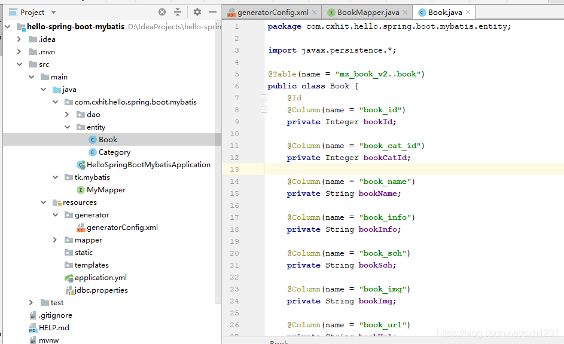Switch to generatorConfig.xml tab
564x344 pixels.
click(x=273, y=13)
